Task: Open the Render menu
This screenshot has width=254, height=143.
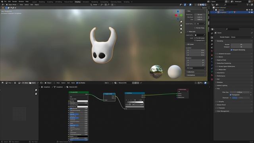Action: pyautogui.click(x=15, y=2)
